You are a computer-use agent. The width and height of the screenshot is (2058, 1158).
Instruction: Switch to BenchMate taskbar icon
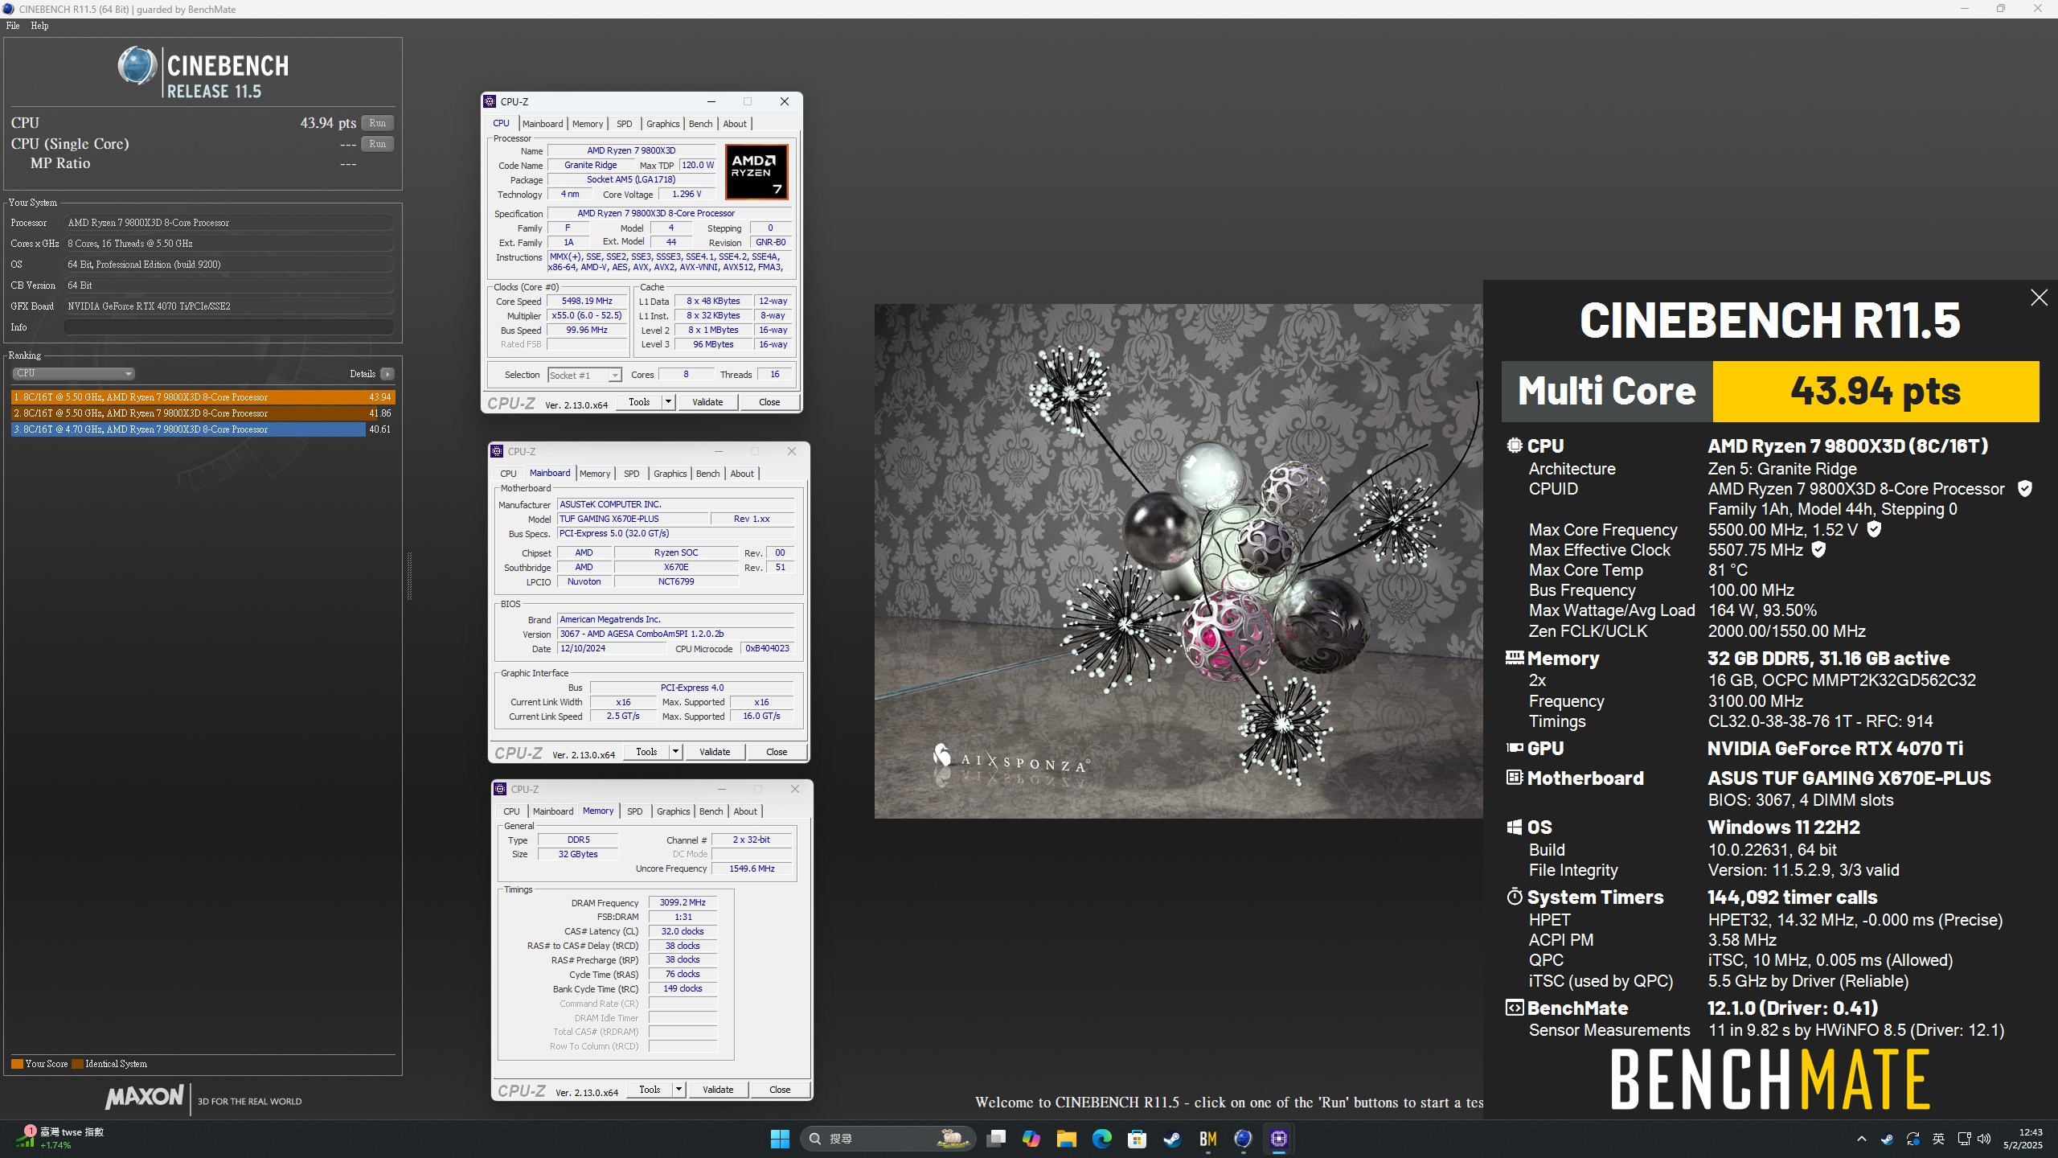coord(1207,1139)
